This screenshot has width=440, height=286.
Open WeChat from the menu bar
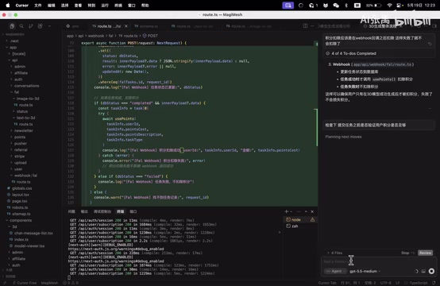pyautogui.click(x=336, y=5)
